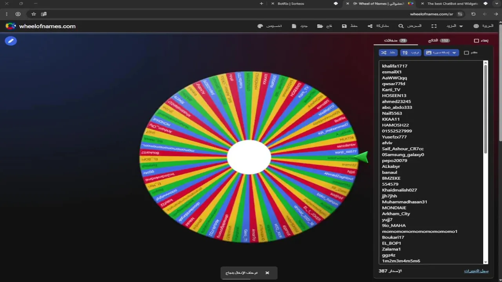The width and height of the screenshot is (502, 282).
Task: View site information in the address bar
Action: pos(460,14)
